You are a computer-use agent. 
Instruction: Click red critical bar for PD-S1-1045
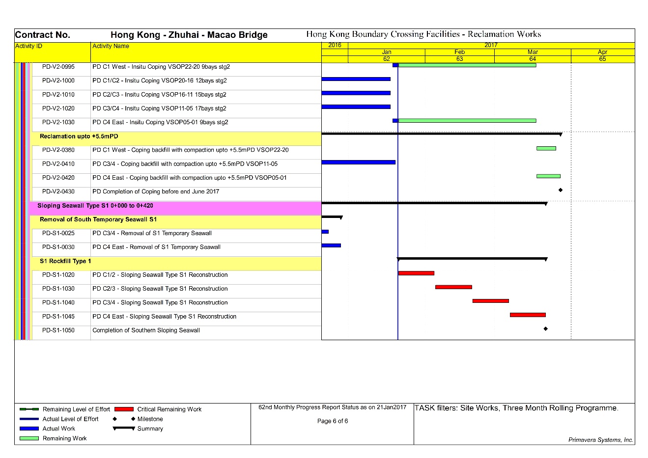click(x=528, y=315)
